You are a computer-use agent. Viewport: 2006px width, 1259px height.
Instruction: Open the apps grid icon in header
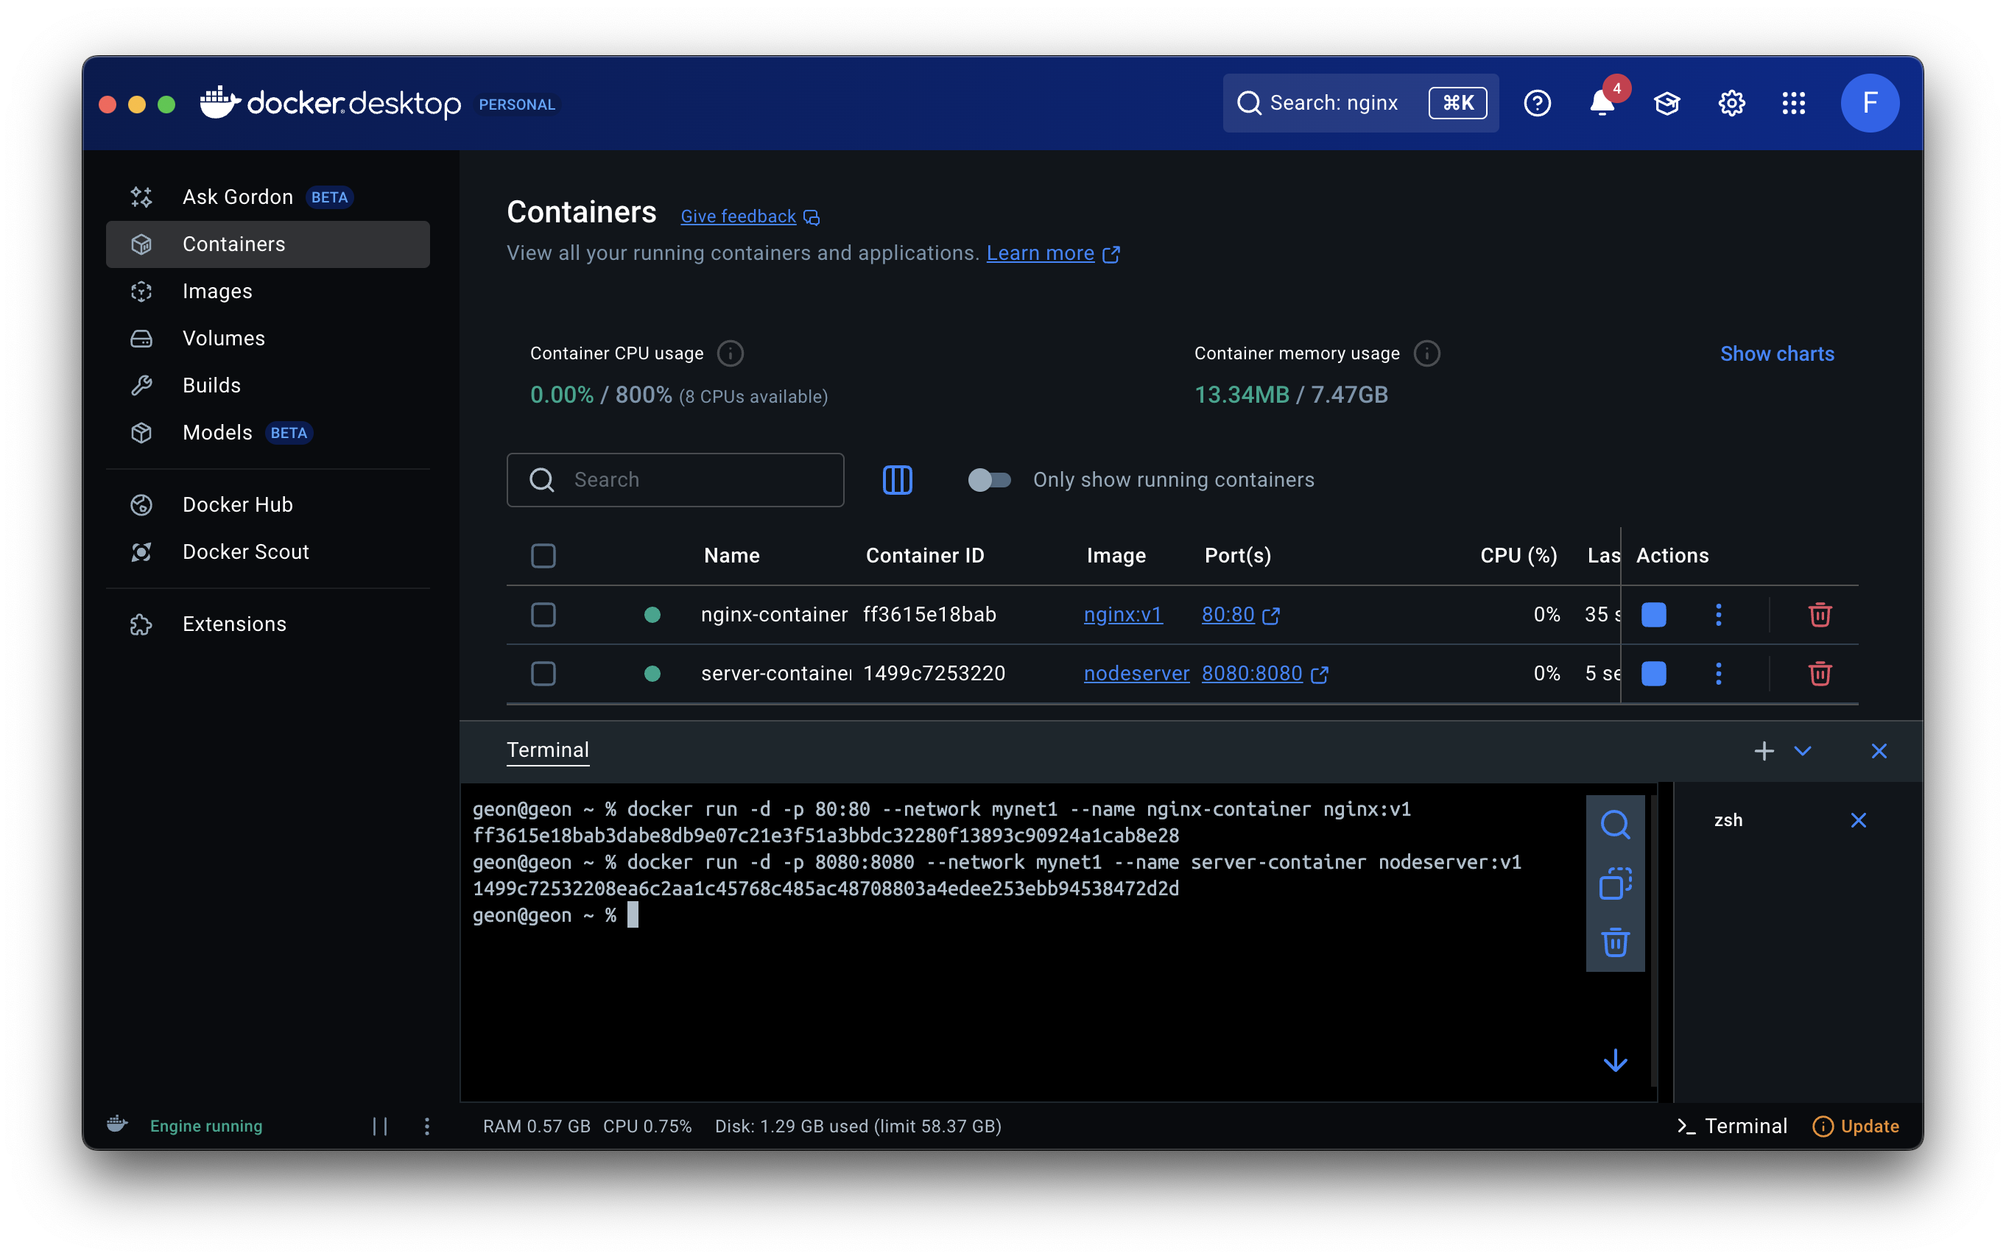pos(1793,103)
